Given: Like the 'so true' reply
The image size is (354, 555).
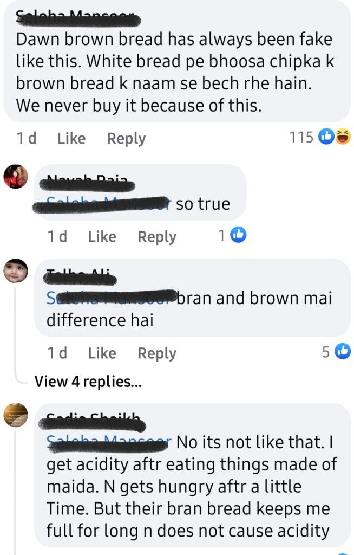Looking at the screenshot, I should click(102, 236).
